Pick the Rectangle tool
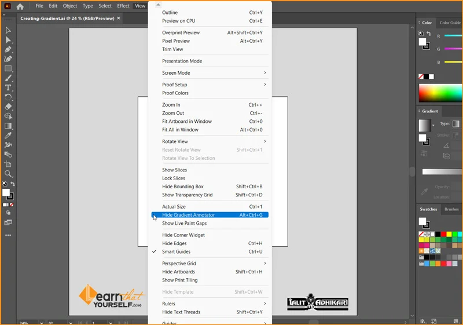This screenshot has width=463, height=325. coord(8,68)
